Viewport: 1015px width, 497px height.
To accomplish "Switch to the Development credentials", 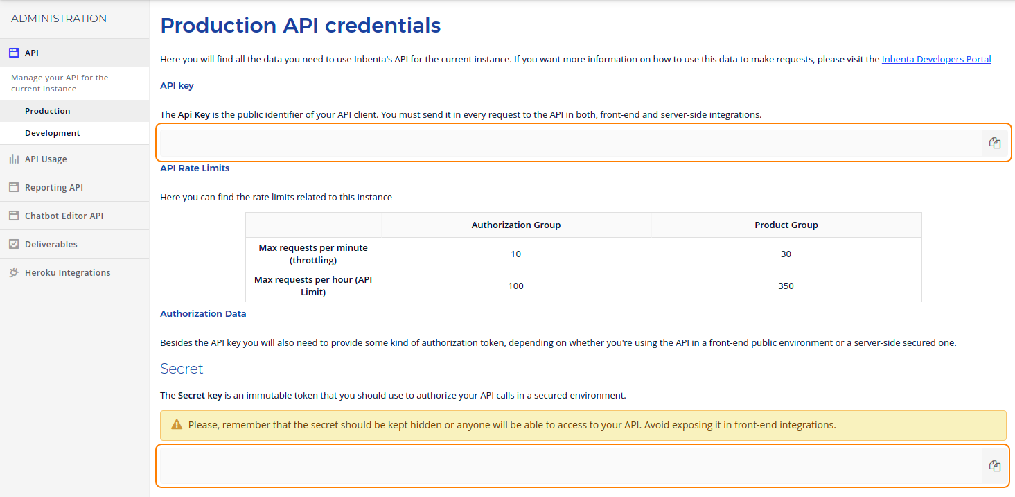I will [53, 133].
